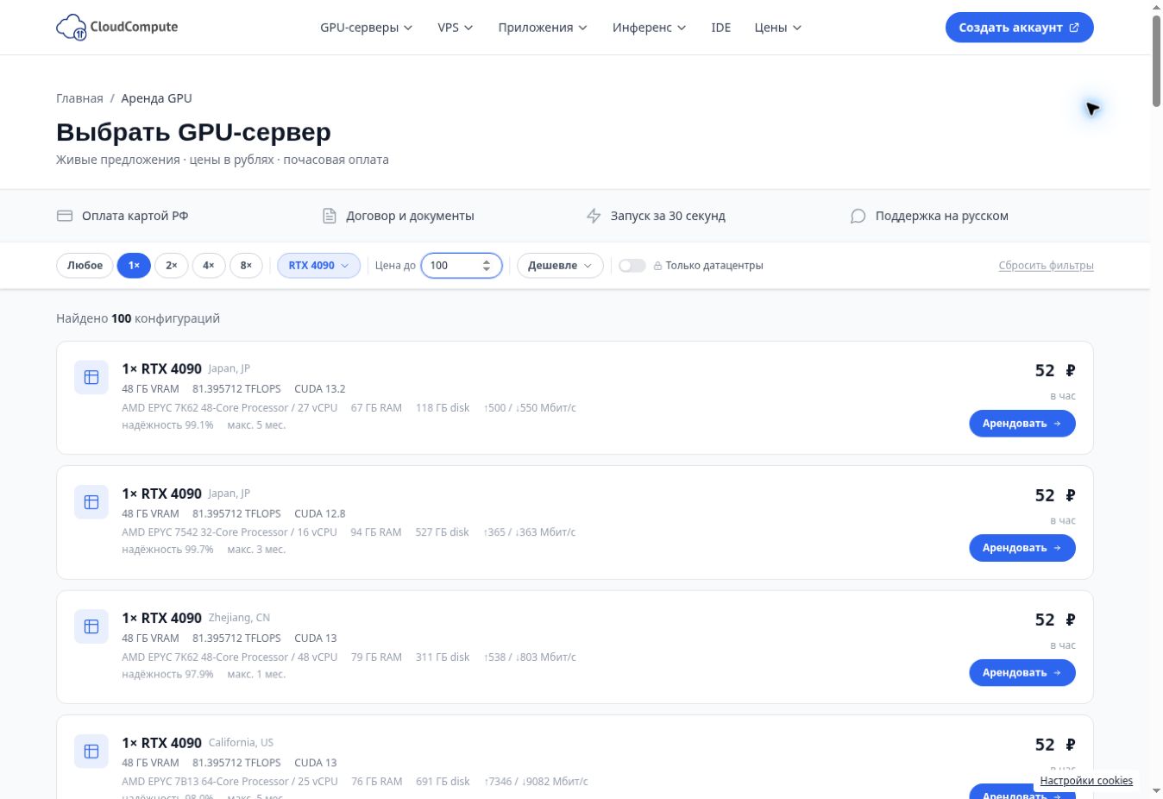Select the 1× GPU count chip
This screenshot has width=1163, height=799.
134,266
